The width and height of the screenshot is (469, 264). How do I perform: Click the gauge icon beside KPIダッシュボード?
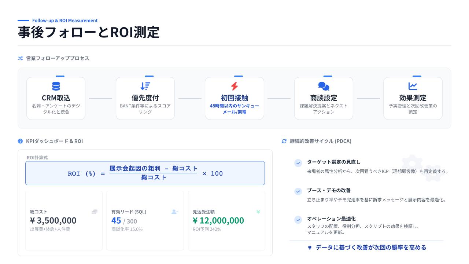pos(21,141)
